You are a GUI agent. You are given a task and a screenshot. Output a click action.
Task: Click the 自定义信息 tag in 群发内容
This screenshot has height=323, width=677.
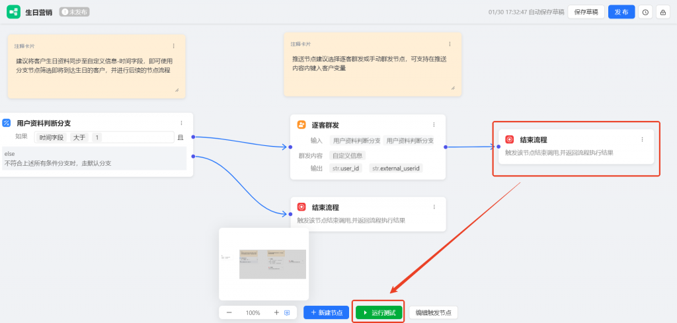coord(347,155)
